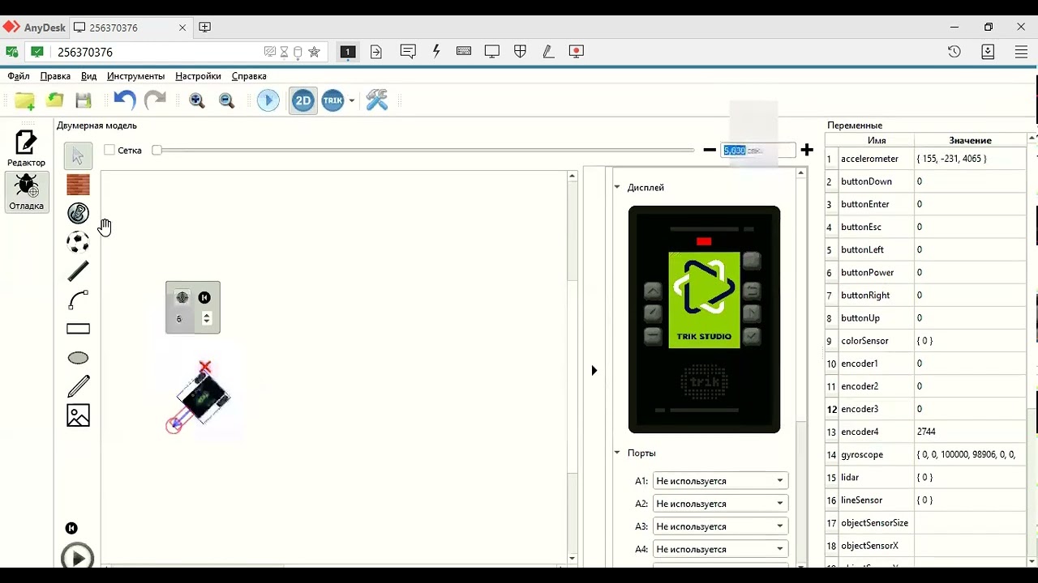Screen dimensions: 1038x583
Task: Select the accelerometer variable row
Action: [x=925, y=159]
